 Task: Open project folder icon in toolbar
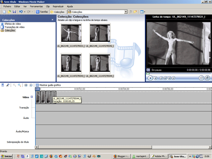click(x=9, y=12)
